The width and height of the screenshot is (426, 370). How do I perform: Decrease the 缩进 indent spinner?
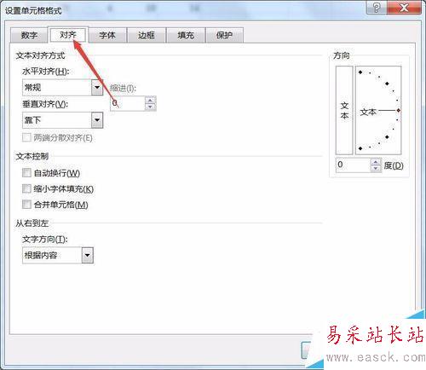click(150, 107)
